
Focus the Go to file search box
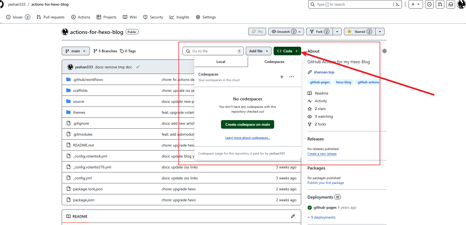213,51
